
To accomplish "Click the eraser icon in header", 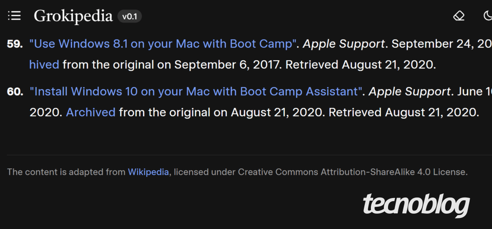I will pos(459,16).
